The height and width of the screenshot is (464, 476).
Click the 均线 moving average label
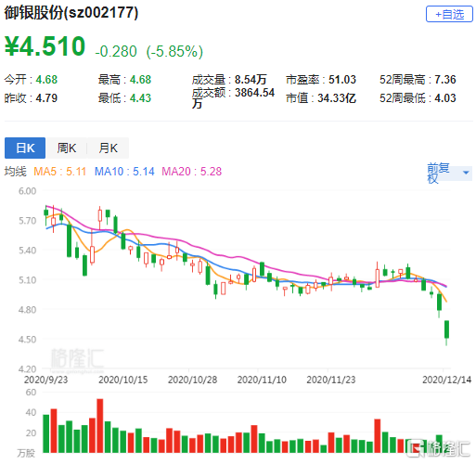[16, 172]
